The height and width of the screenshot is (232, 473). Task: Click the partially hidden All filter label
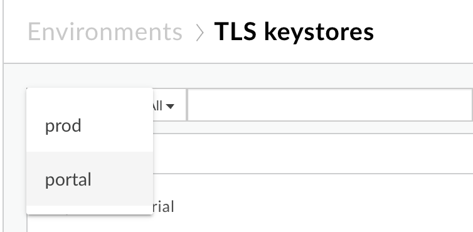click(x=157, y=106)
